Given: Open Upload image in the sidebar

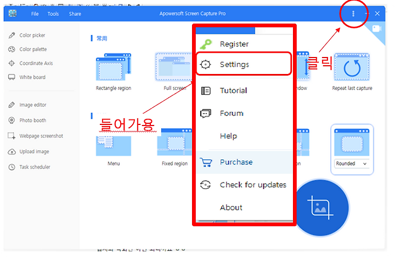Looking at the screenshot, I should pos(29,152).
